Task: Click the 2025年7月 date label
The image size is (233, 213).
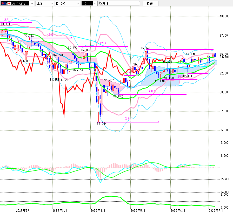Action: 216,211
